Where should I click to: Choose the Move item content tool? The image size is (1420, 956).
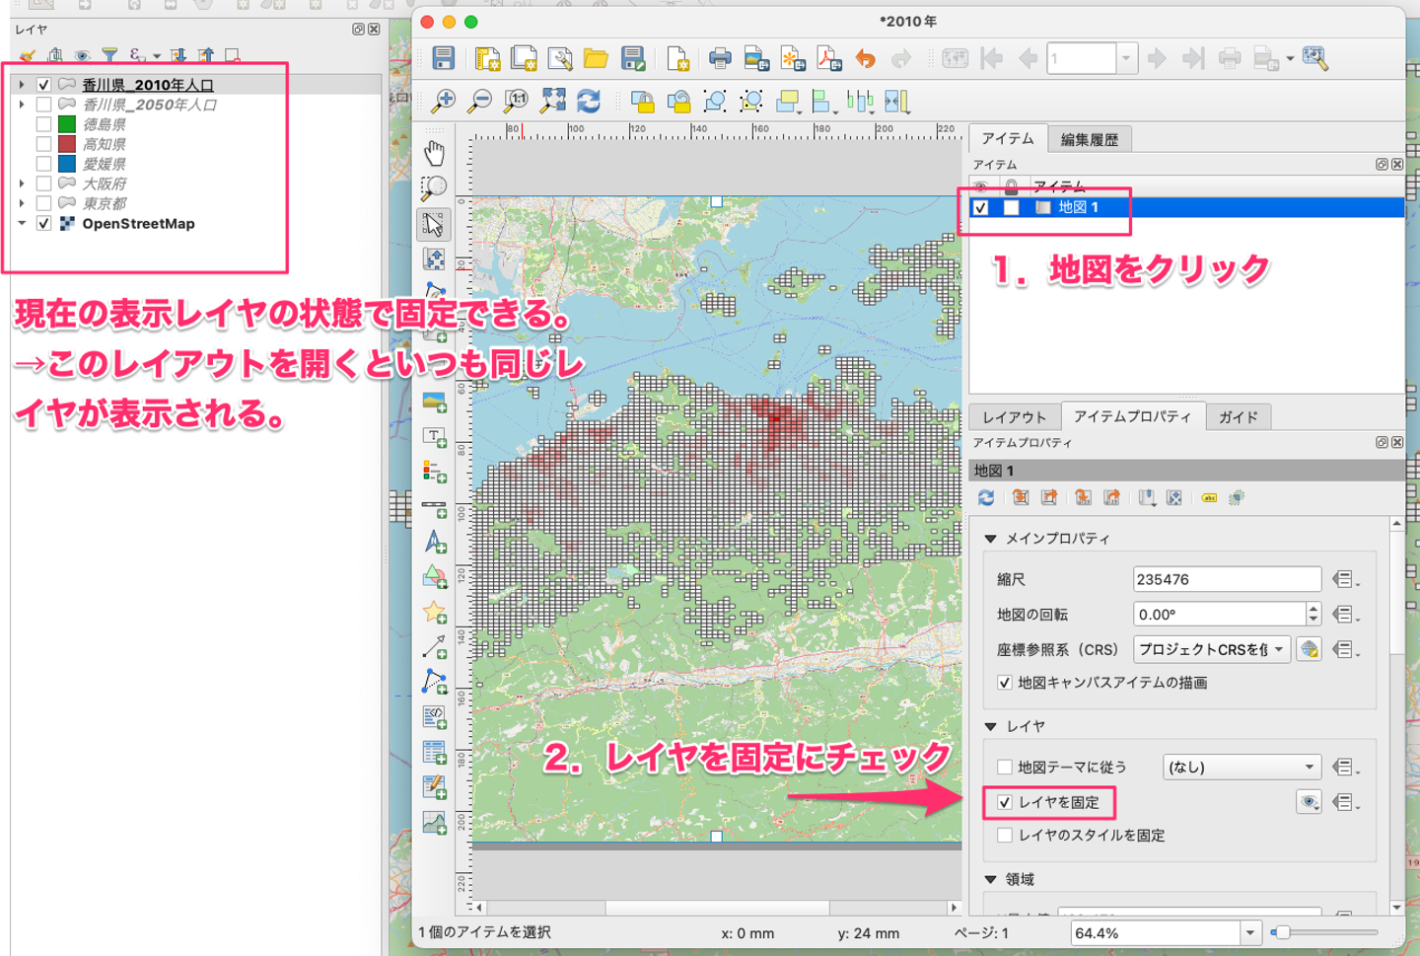tap(434, 259)
